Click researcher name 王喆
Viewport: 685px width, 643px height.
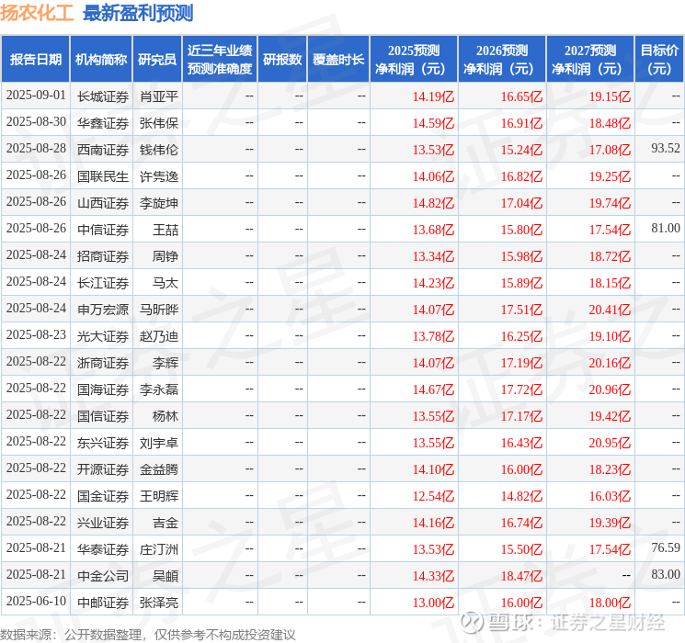click(x=166, y=229)
